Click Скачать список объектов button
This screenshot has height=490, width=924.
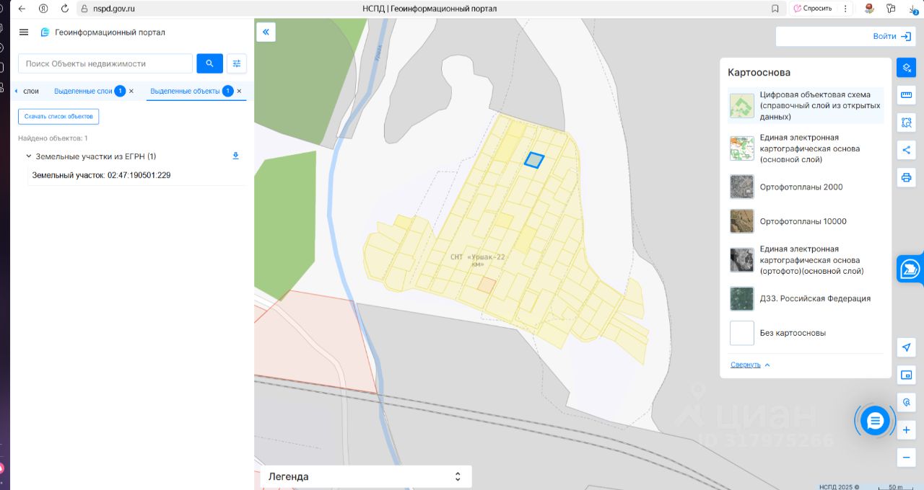point(58,116)
